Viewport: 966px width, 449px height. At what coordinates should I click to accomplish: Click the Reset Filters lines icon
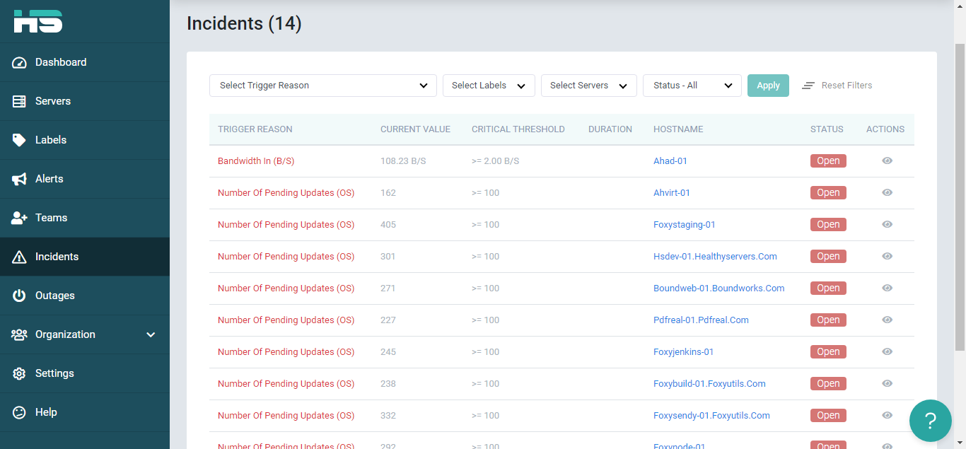(808, 86)
